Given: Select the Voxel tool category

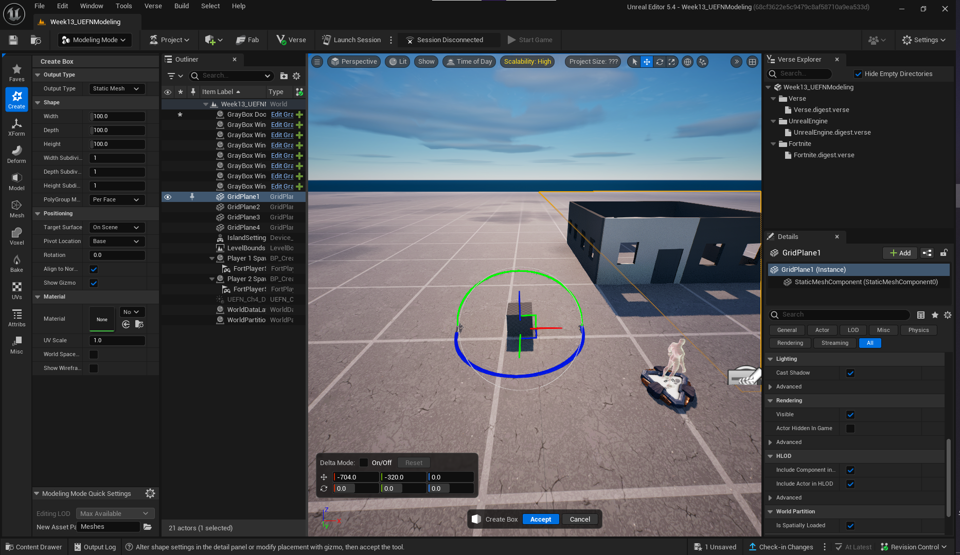Looking at the screenshot, I should coord(16,236).
